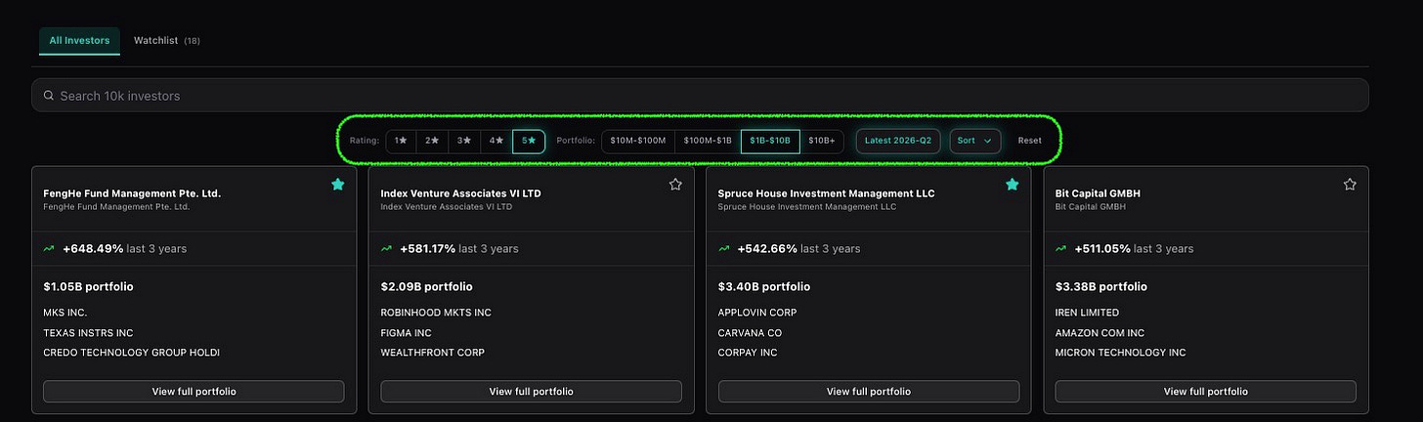Focus the Search 10k investors field
The image size is (1423, 422).
click(x=700, y=96)
